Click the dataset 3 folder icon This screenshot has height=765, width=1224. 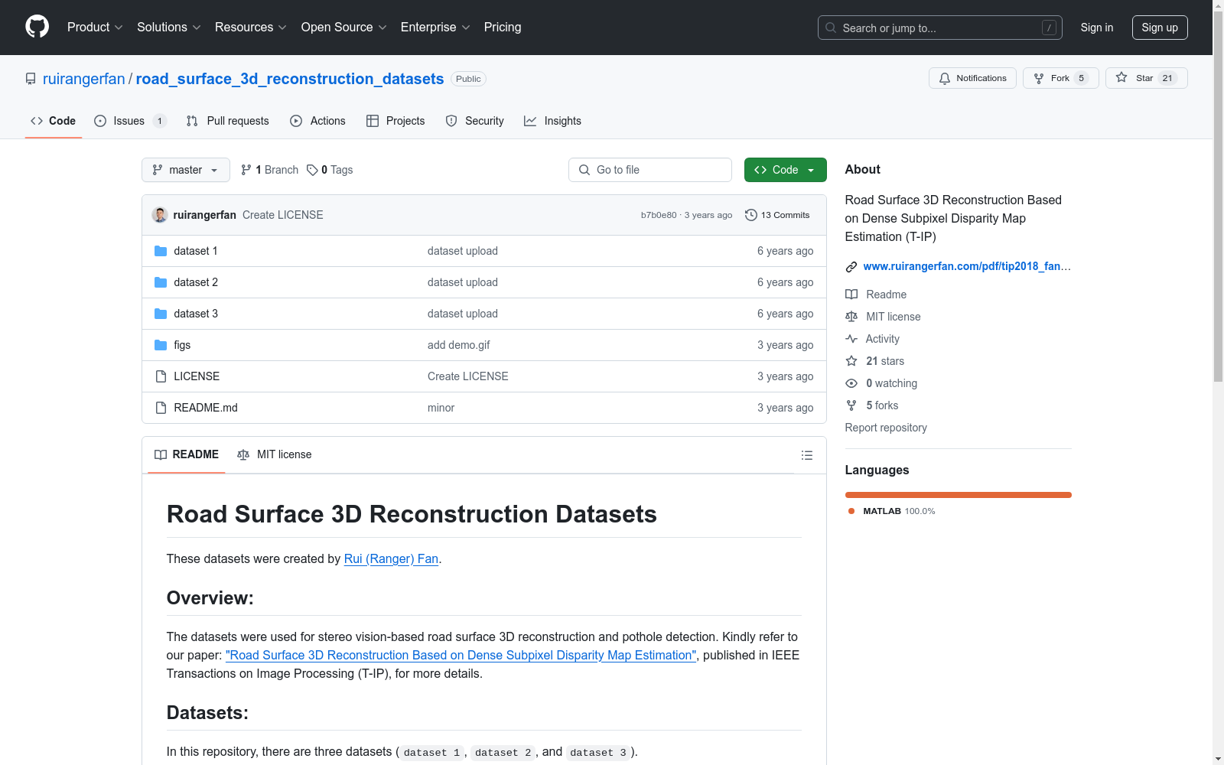161,314
